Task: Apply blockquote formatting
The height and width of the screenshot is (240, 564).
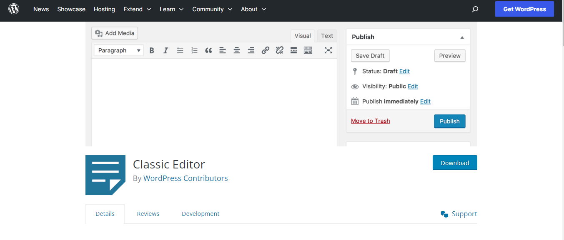Action: pos(208,50)
